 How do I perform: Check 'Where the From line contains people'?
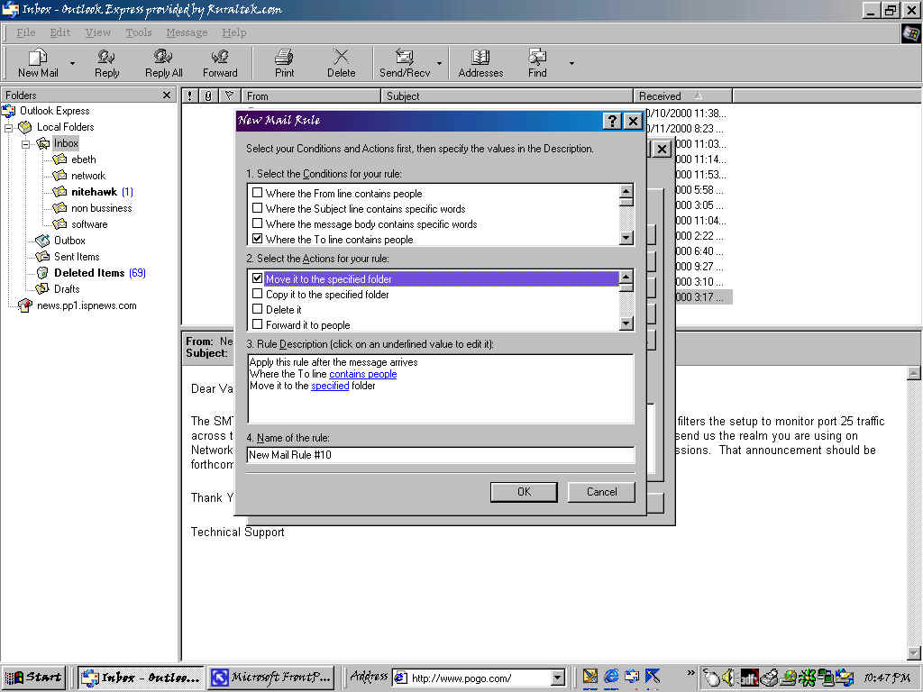[257, 193]
